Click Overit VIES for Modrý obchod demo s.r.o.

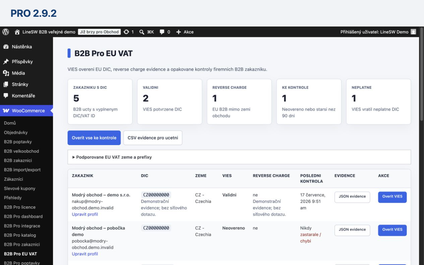pos(392,197)
